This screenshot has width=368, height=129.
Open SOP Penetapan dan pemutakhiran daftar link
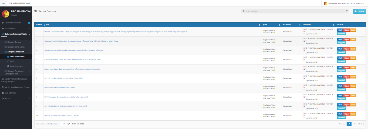pos(66,97)
